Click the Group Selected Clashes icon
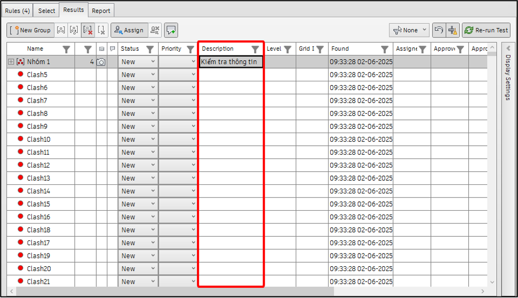Viewport: 518px width, 298px height. [x=61, y=30]
